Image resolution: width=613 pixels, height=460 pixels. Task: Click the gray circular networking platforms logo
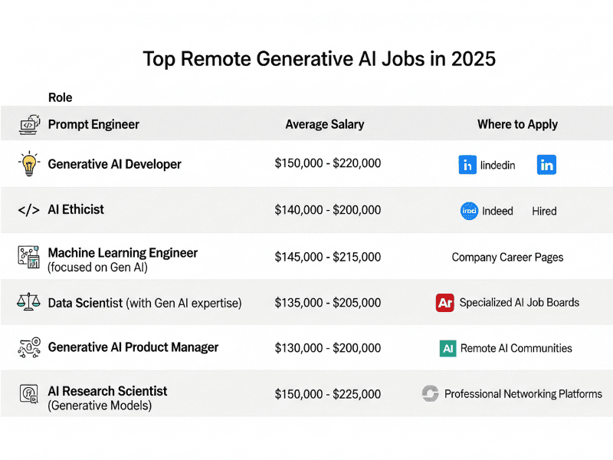pyautogui.click(x=431, y=393)
